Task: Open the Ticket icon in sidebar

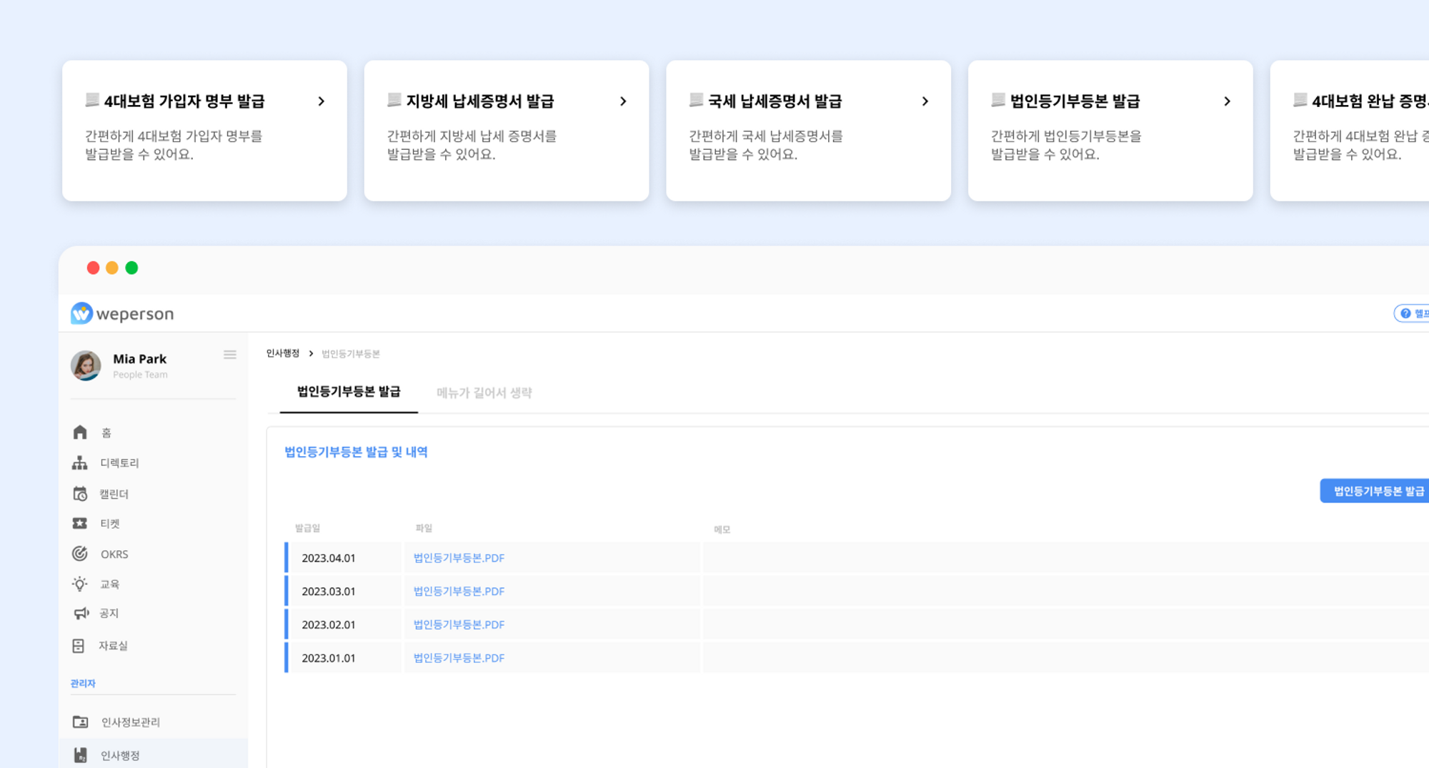Action: pyautogui.click(x=80, y=523)
